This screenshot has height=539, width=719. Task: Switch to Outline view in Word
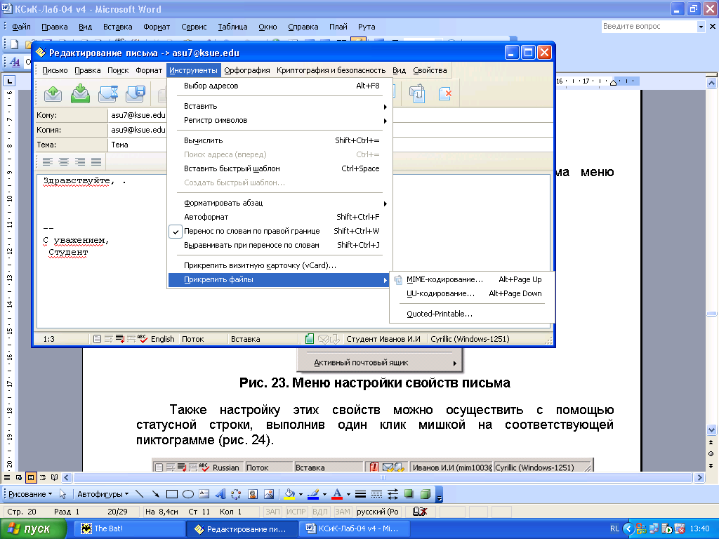click(x=43, y=477)
